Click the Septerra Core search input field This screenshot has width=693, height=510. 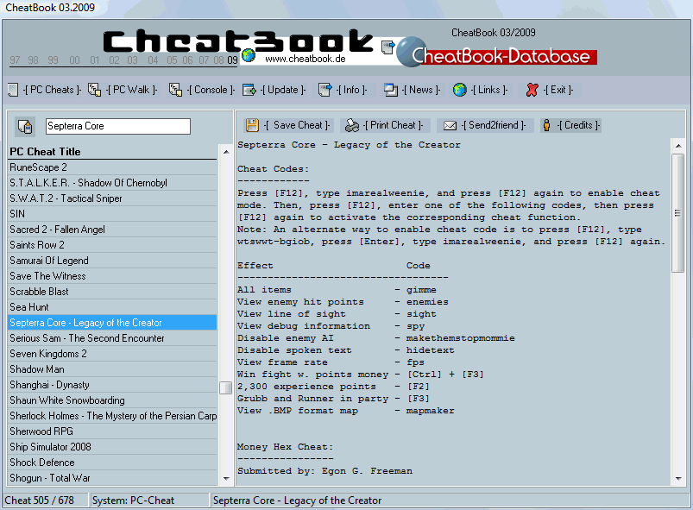118,126
